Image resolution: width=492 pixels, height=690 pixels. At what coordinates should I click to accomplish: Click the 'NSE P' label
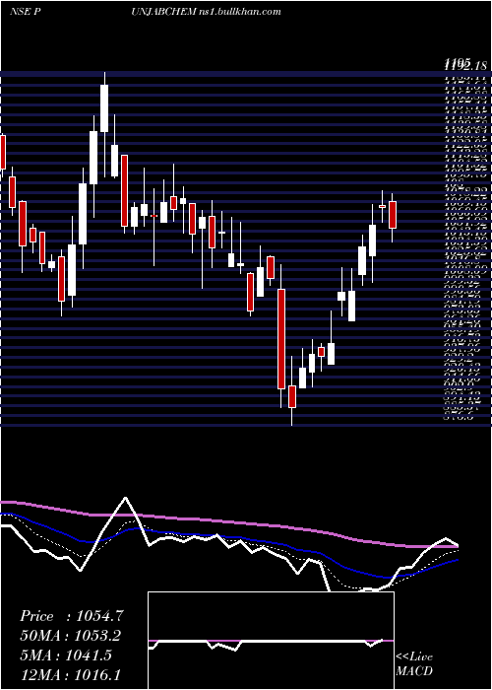[x=26, y=12]
